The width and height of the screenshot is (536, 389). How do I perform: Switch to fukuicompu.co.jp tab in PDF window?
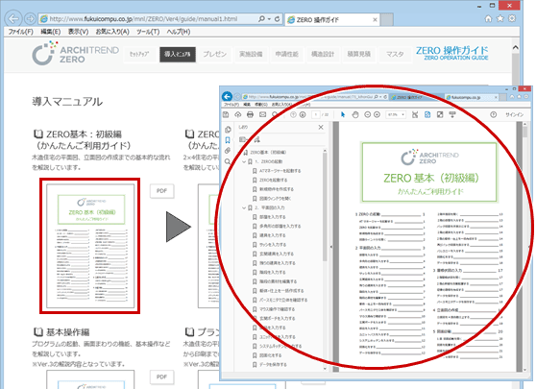point(472,97)
